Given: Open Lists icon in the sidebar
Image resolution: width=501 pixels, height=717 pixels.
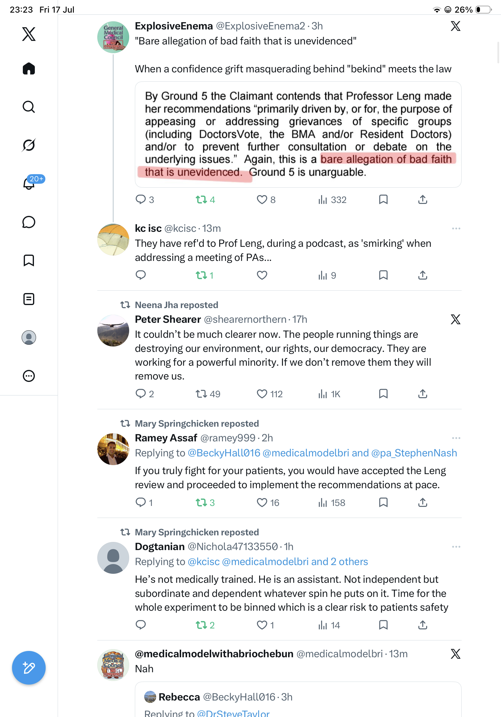Looking at the screenshot, I should pyautogui.click(x=29, y=299).
